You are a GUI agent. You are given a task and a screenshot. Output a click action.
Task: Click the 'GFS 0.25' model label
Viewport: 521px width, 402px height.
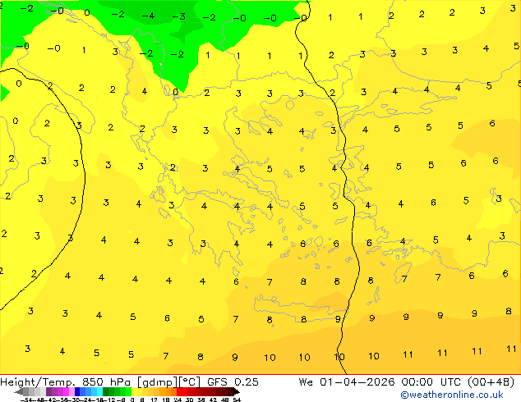233,382
